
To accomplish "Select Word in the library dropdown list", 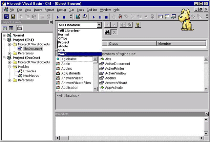I will [62, 54].
